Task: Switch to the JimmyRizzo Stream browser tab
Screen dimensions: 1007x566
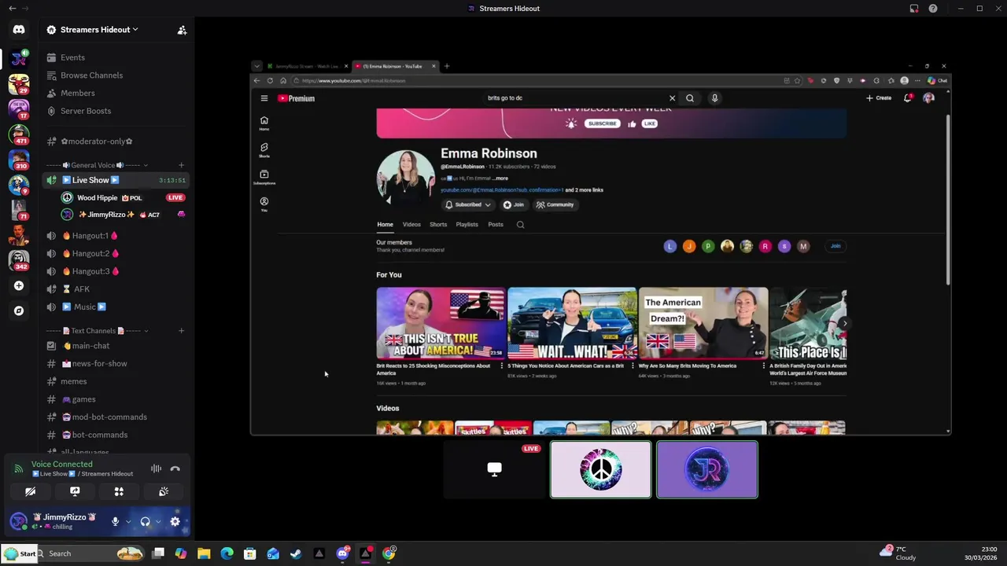Action: coord(308,66)
